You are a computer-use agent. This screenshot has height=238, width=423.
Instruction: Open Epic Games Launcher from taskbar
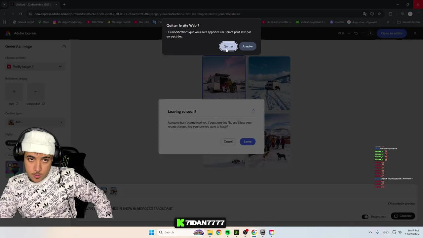point(263,232)
